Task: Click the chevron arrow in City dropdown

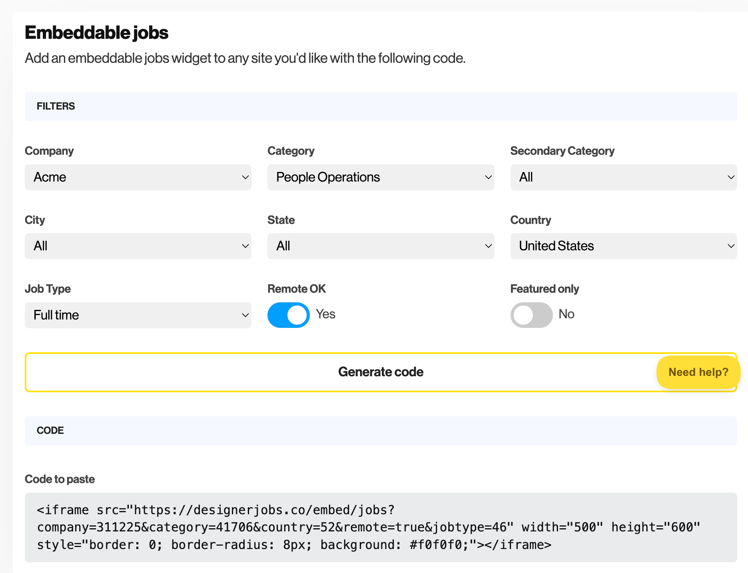Action: coord(245,246)
